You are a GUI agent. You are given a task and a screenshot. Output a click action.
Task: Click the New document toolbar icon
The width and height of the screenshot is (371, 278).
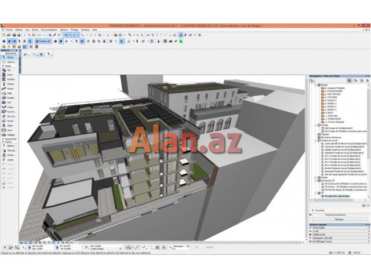4,35
